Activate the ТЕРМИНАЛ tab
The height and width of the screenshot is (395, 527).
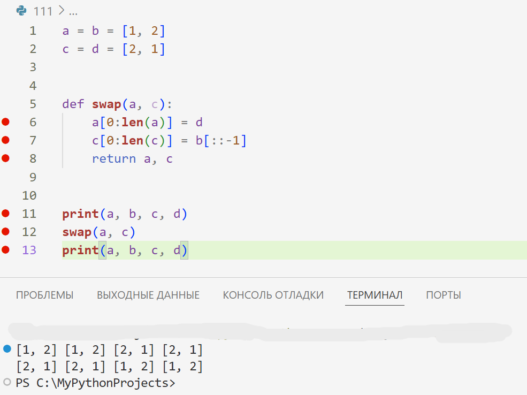[x=375, y=295]
